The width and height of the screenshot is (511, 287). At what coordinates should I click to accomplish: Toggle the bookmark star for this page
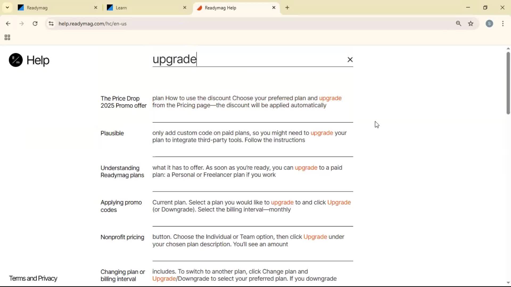pos(471,23)
